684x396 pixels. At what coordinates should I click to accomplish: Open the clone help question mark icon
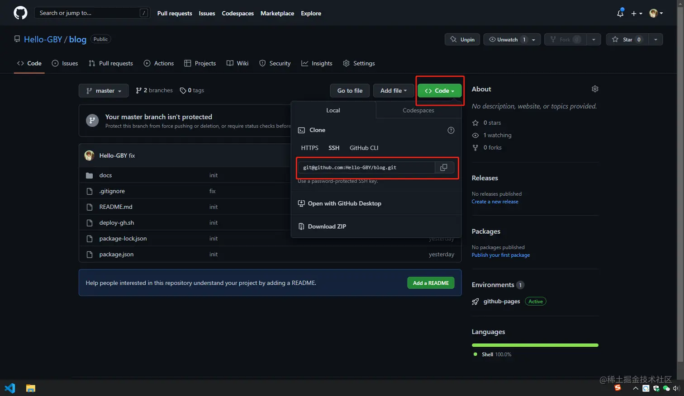coord(451,130)
